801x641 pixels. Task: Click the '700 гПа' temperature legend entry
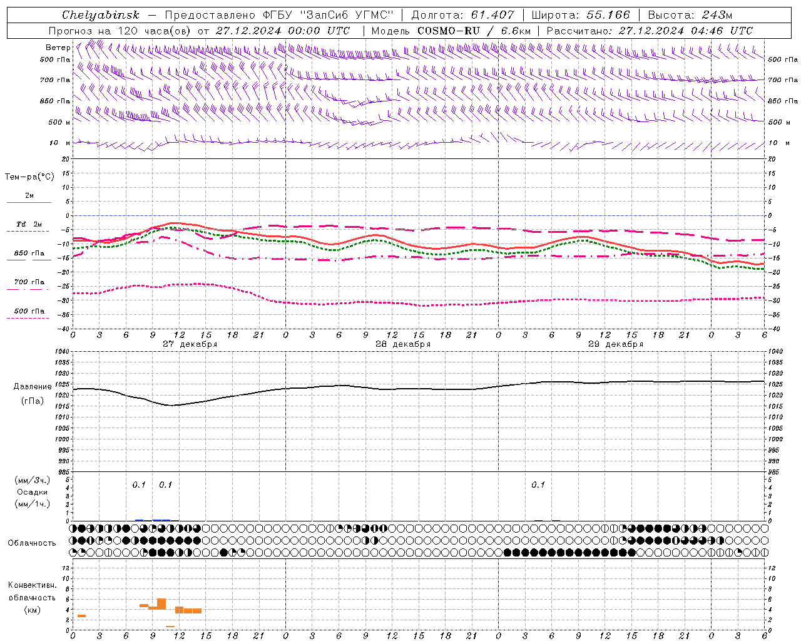pos(29,282)
